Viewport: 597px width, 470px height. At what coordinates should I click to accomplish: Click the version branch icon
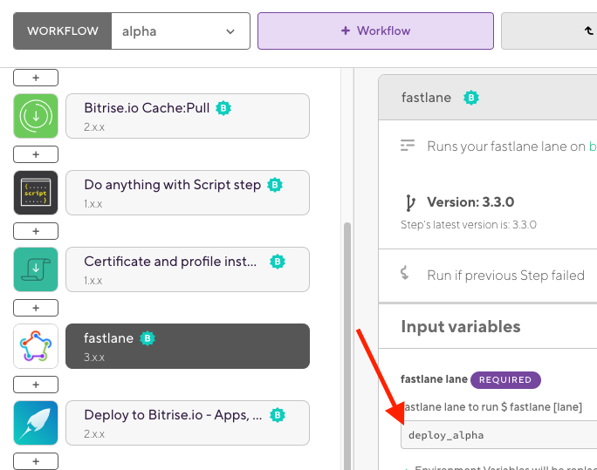(x=410, y=202)
